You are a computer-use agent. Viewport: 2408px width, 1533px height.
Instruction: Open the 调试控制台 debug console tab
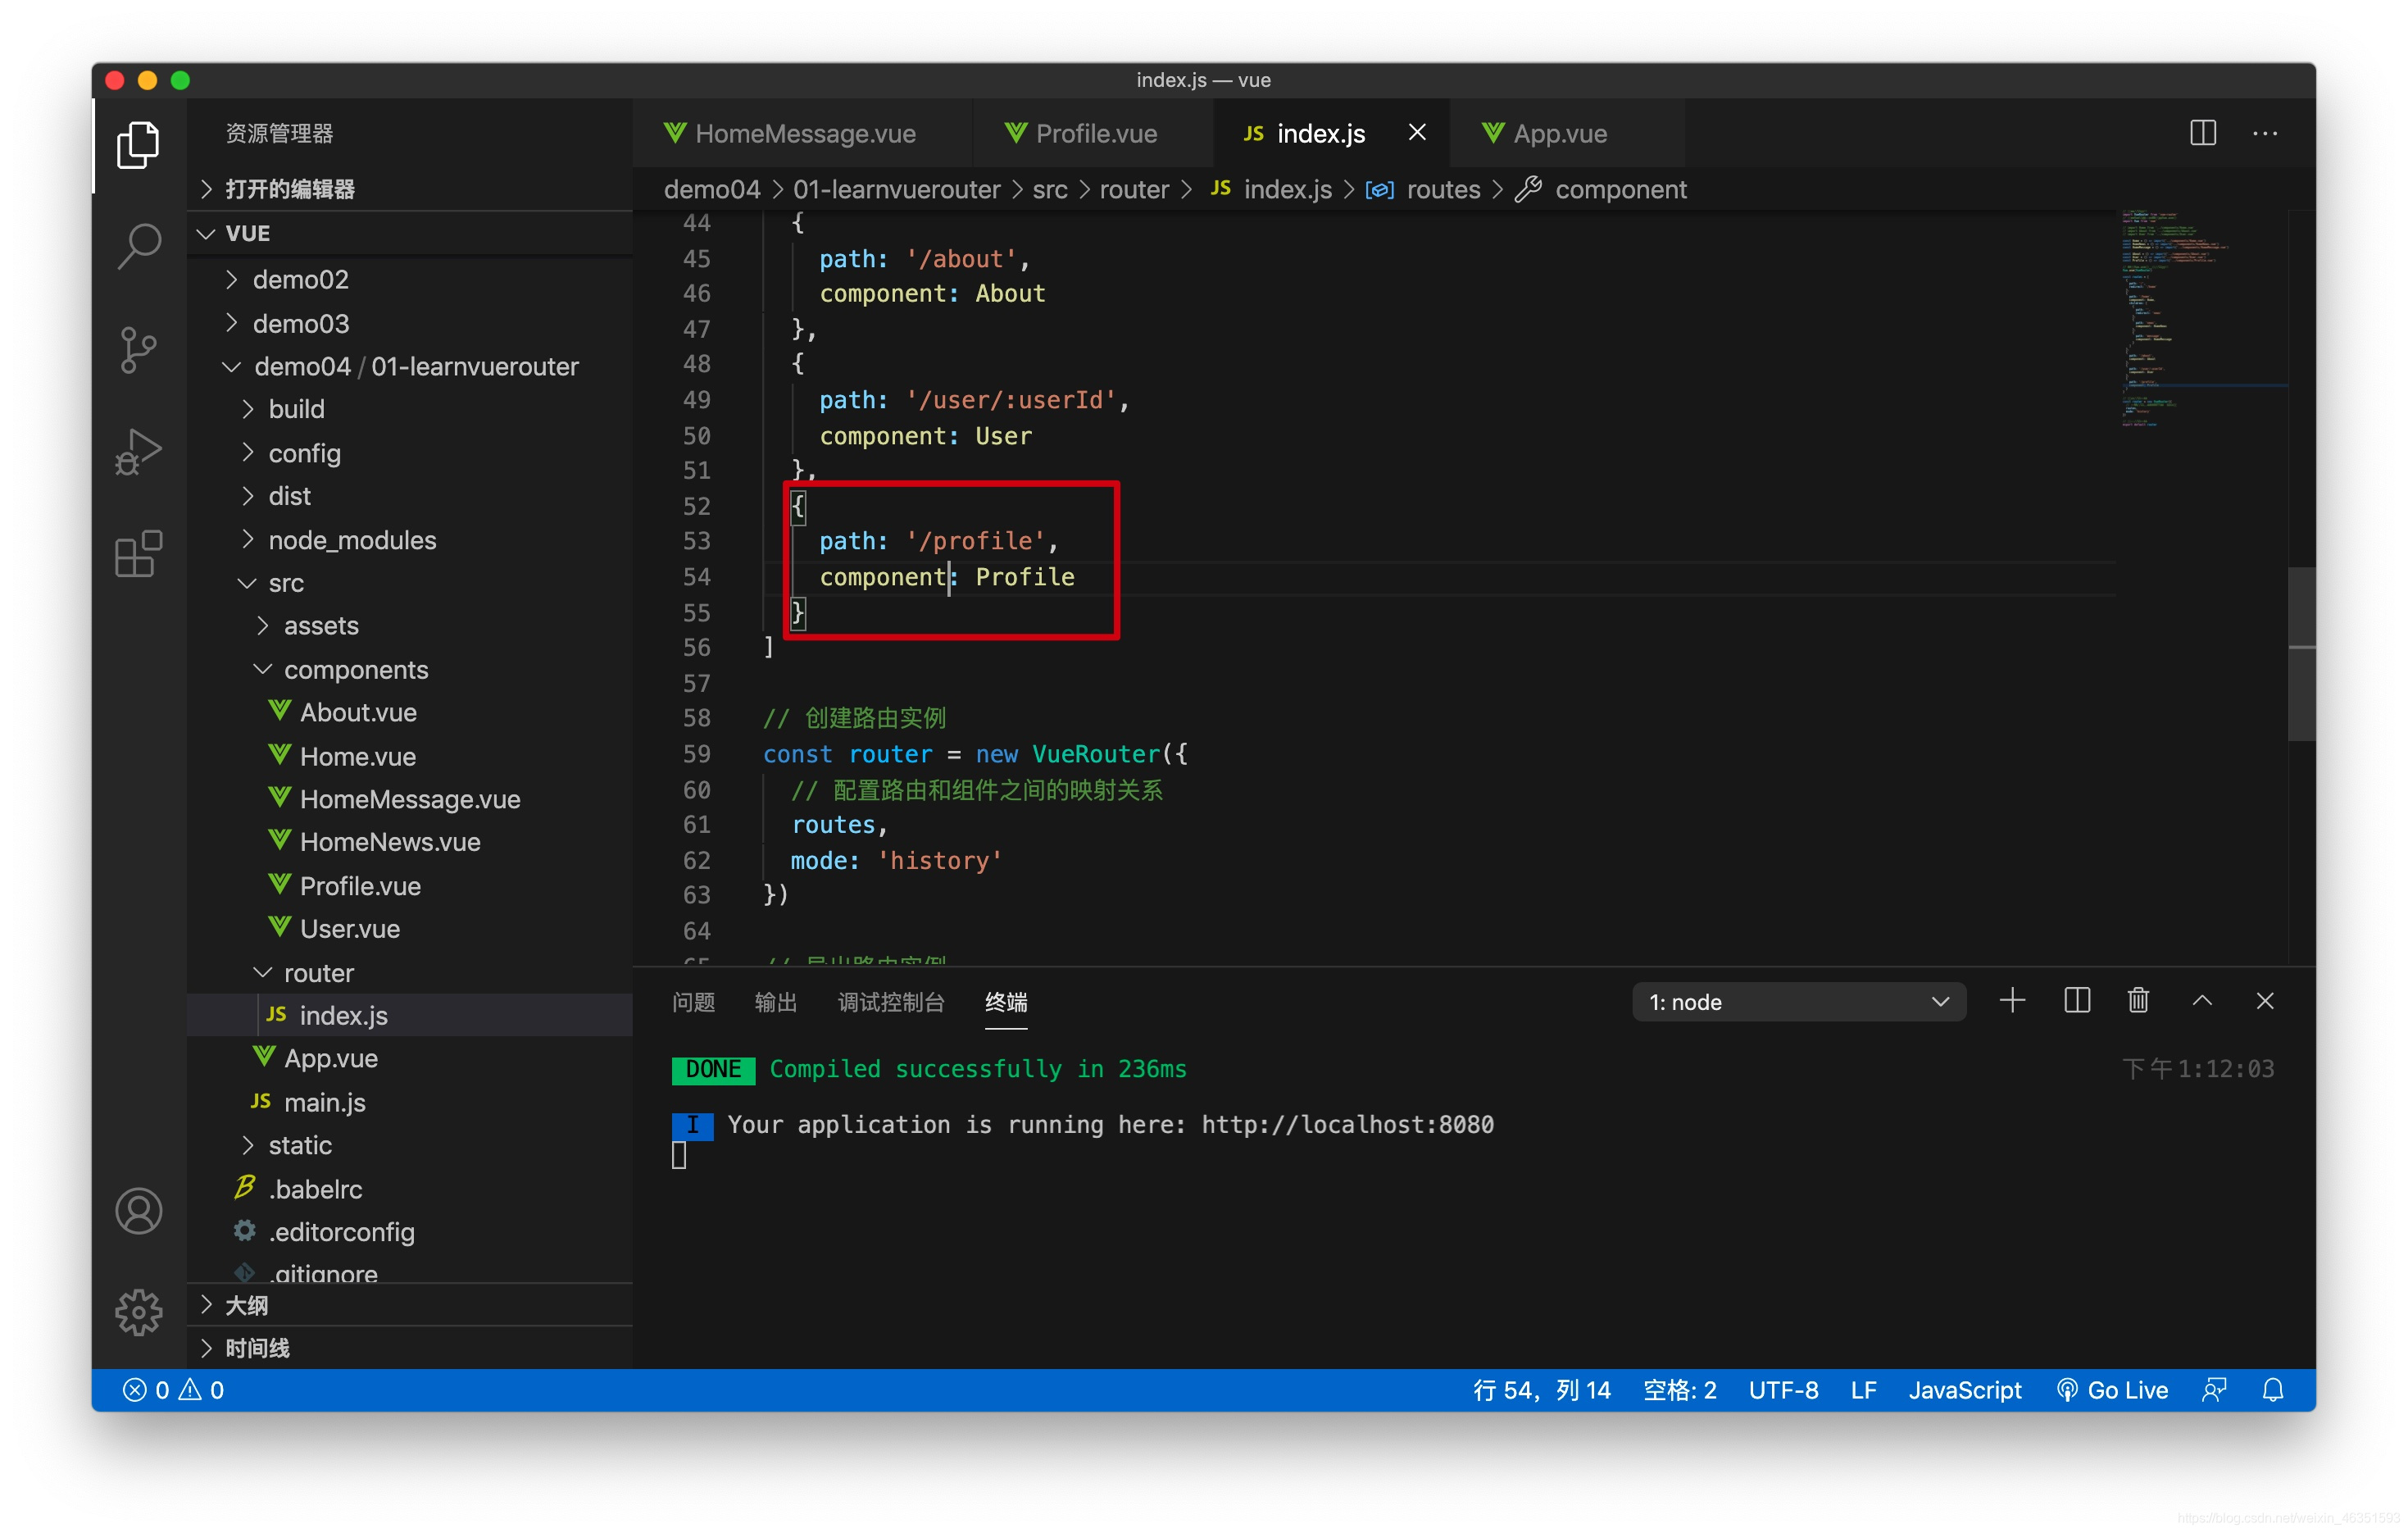tap(891, 1002)
